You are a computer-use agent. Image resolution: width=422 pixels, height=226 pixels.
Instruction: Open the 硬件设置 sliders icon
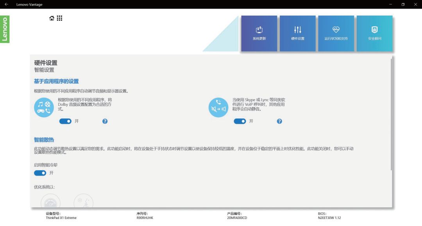click(x=297, y=29)
